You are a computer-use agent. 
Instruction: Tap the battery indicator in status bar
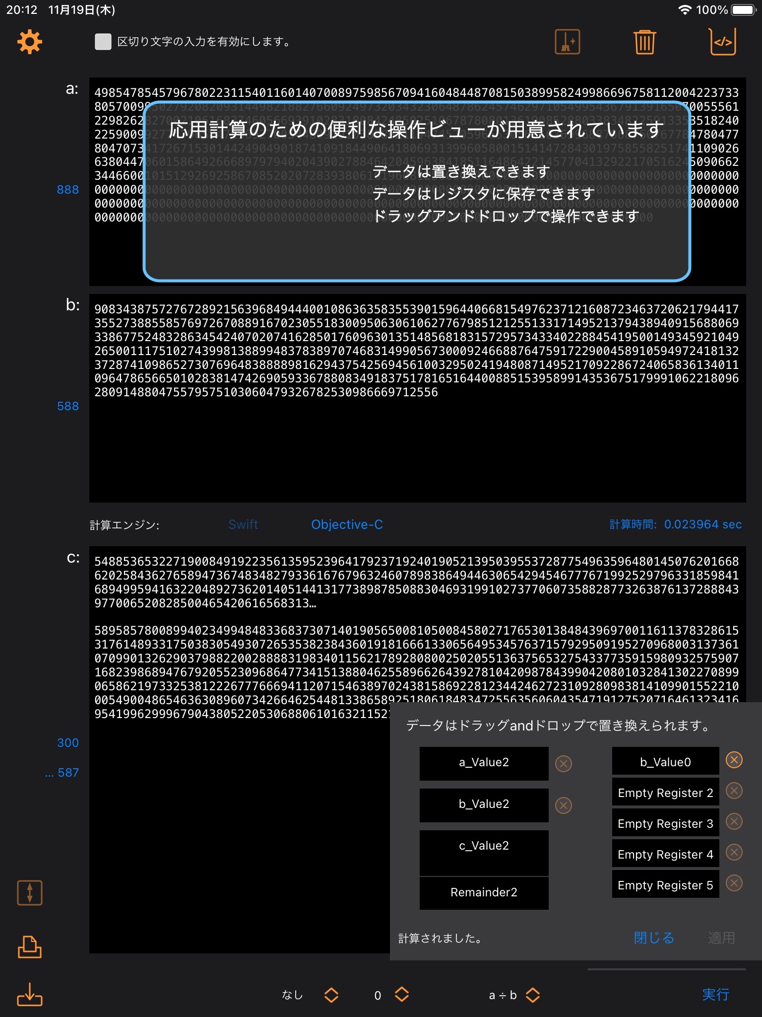pos(743,10)
